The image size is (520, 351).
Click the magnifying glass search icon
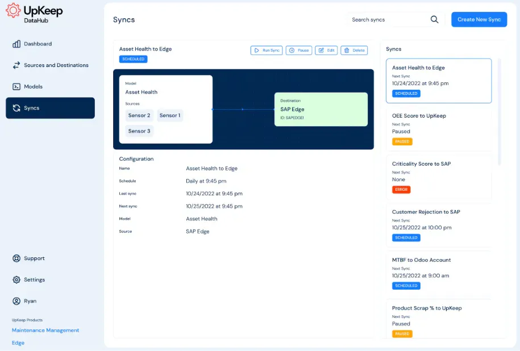pos(434,19)
